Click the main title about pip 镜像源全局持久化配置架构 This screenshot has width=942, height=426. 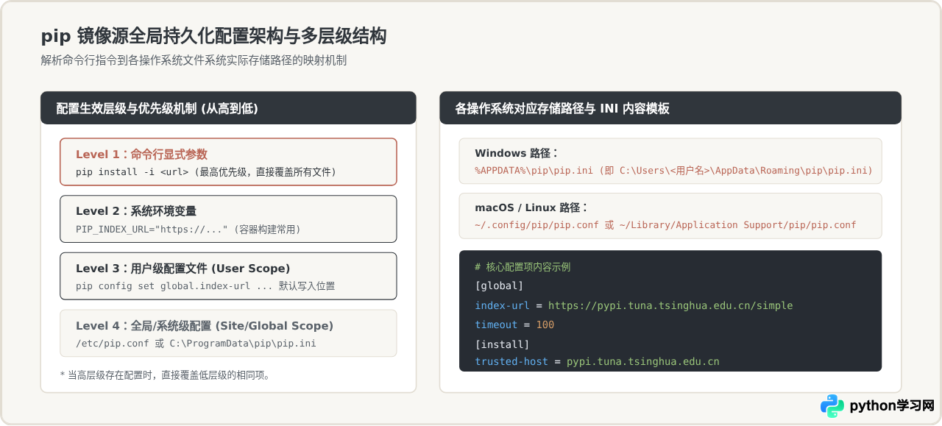(213, 36)
